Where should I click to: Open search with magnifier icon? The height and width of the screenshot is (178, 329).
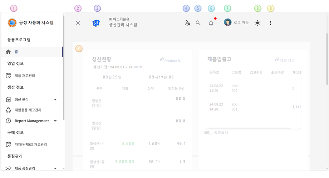pyautogui.click(x=198, y=23)
